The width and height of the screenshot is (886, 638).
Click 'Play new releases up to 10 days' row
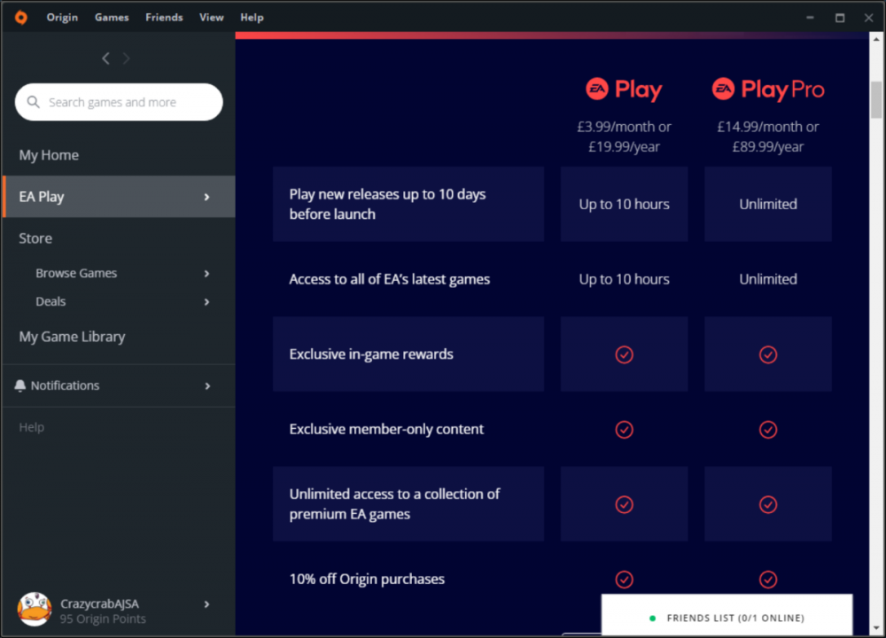(x=408, y=204)
